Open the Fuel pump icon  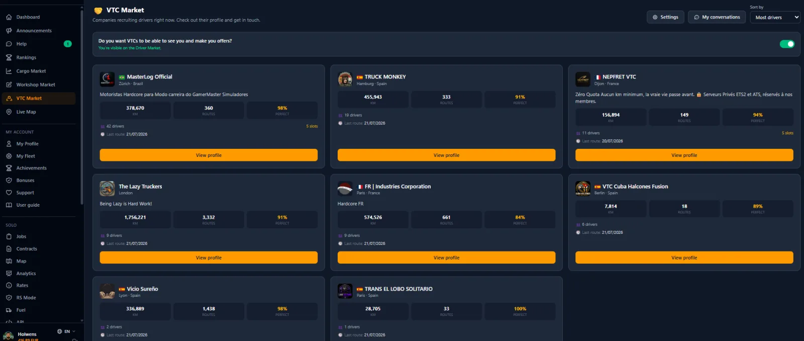click(x=9, y=310)
